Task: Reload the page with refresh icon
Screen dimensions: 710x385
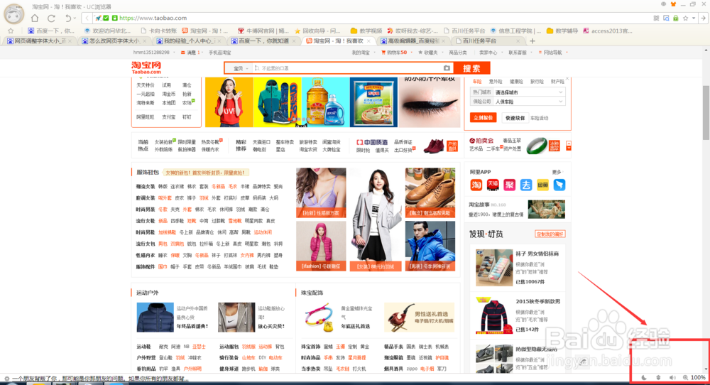Action: click(51, 18)
